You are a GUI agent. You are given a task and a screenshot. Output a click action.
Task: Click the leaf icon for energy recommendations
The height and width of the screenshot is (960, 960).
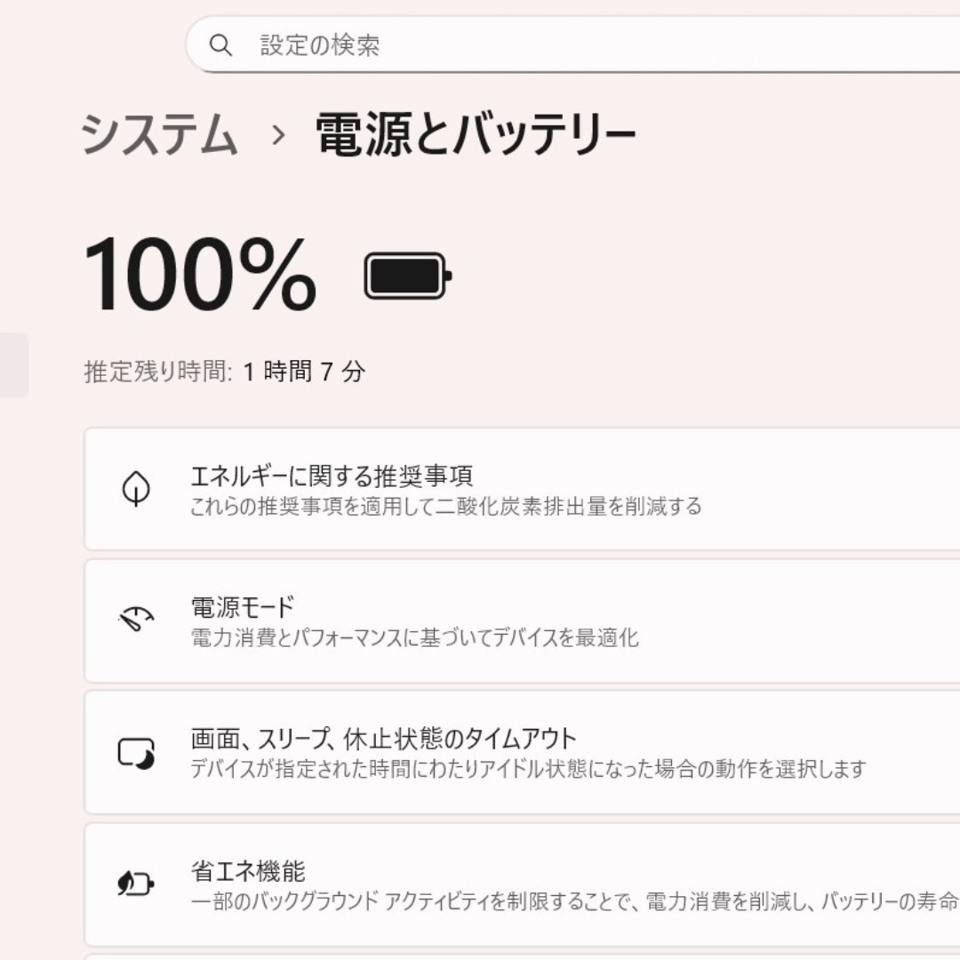[x=136, y=489]
